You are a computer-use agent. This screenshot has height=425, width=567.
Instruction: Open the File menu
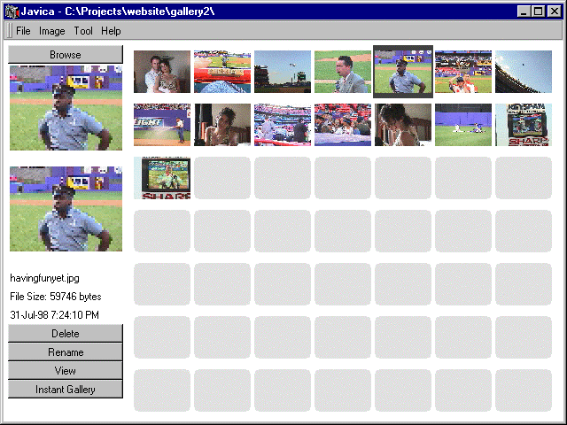[23, 31]
